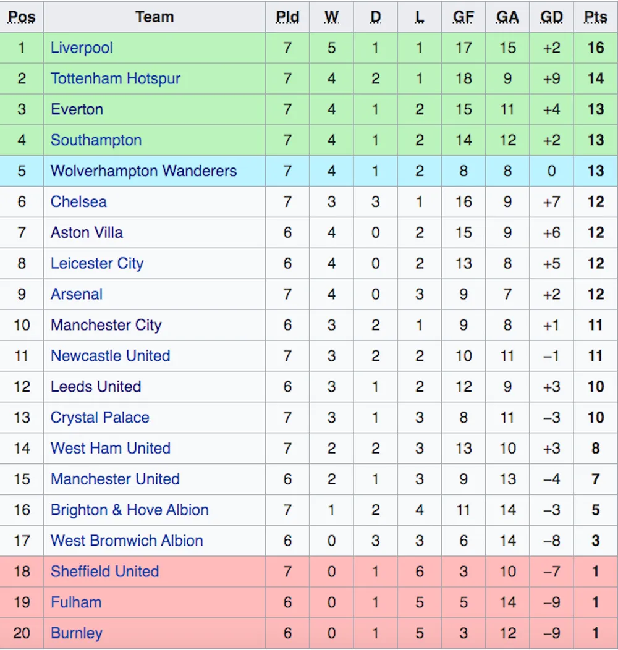Open the Liverpool team link
618x650 pixels.
pos(82,48)
